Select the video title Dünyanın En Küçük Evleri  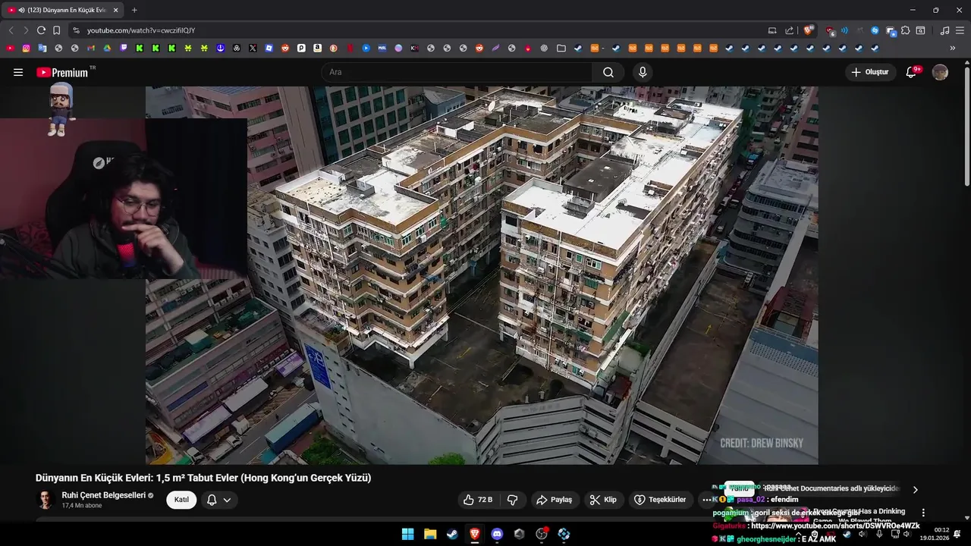[203, 478]
